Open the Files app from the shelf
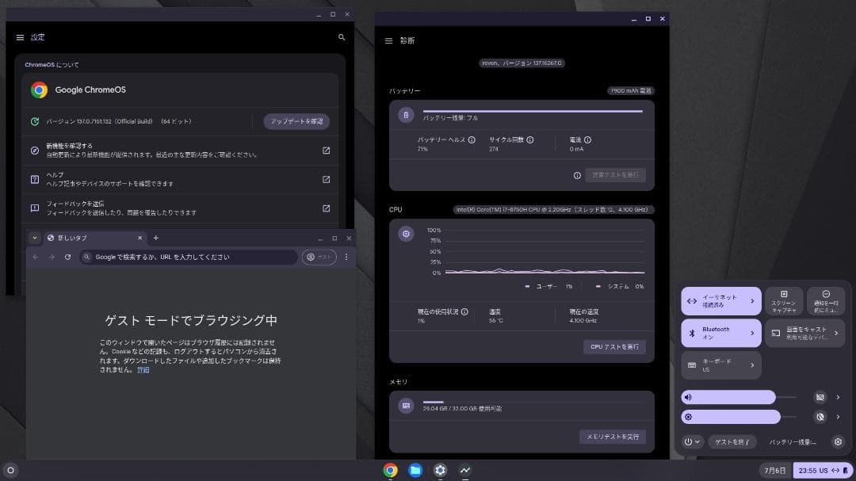Viewport: 856px width, 481px height. click(x=415, y=470)
